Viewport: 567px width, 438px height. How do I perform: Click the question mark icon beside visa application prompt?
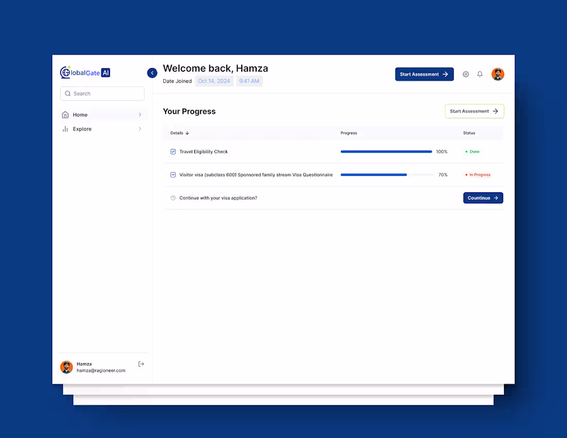pyautogui.click(x=173, y=198)
